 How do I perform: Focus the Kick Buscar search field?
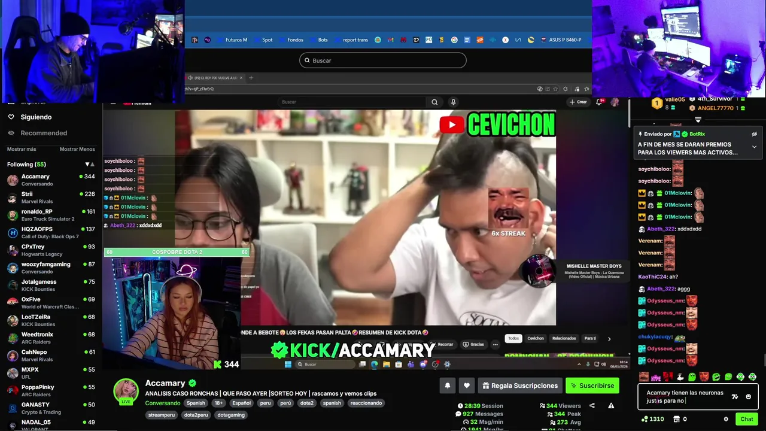click(383, 60)
